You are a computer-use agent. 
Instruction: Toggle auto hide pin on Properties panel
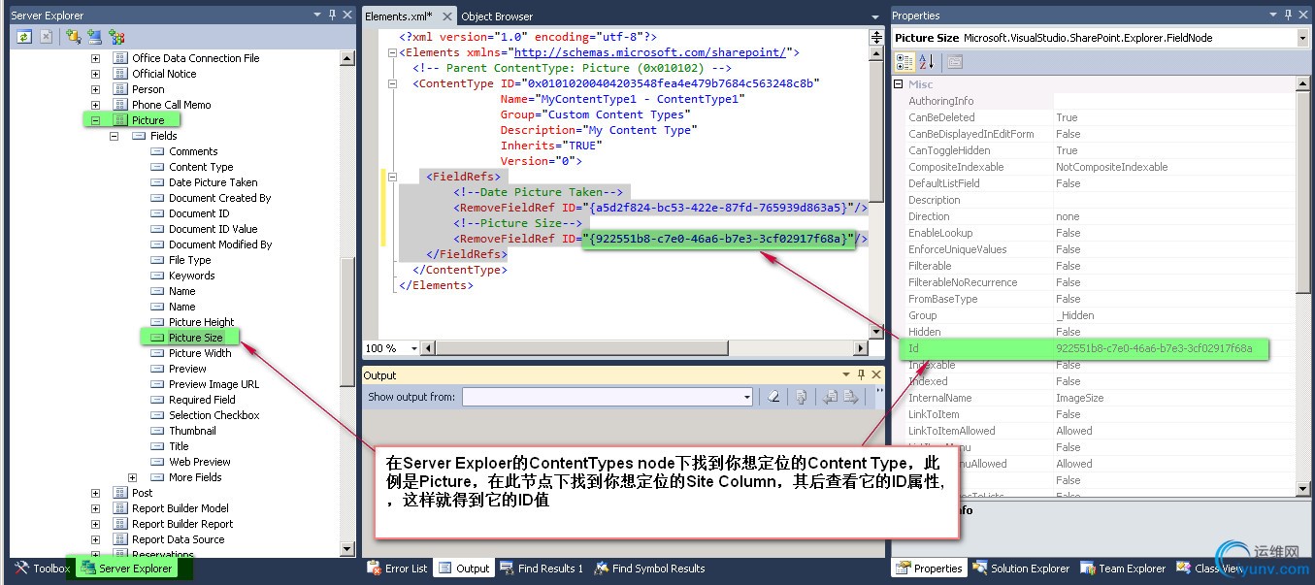click(1287, 15)
